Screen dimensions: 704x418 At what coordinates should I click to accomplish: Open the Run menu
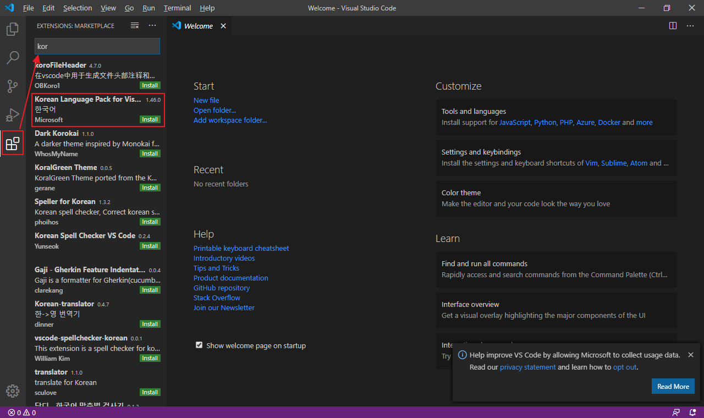[148, 8]
